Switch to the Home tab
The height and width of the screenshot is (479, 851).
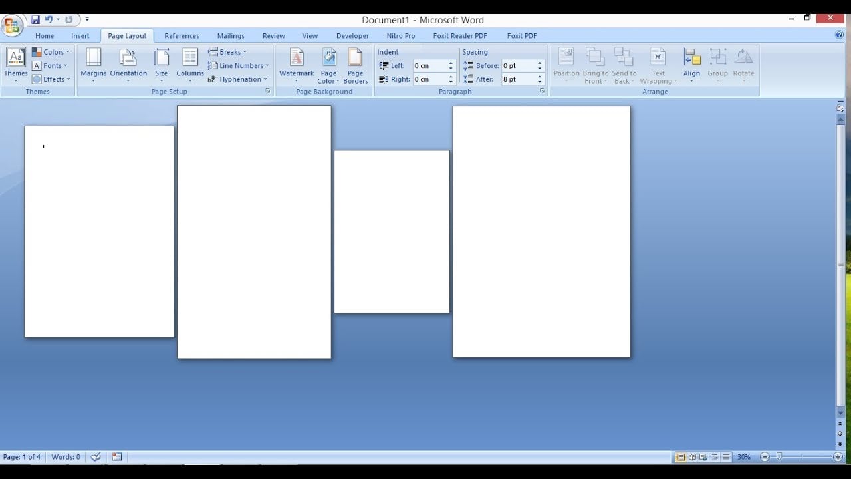coord(45,36)
